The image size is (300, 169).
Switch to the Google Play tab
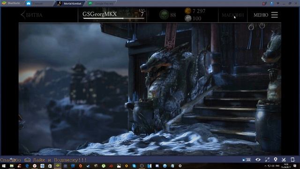pyautogui.click(x=101, y=3)
